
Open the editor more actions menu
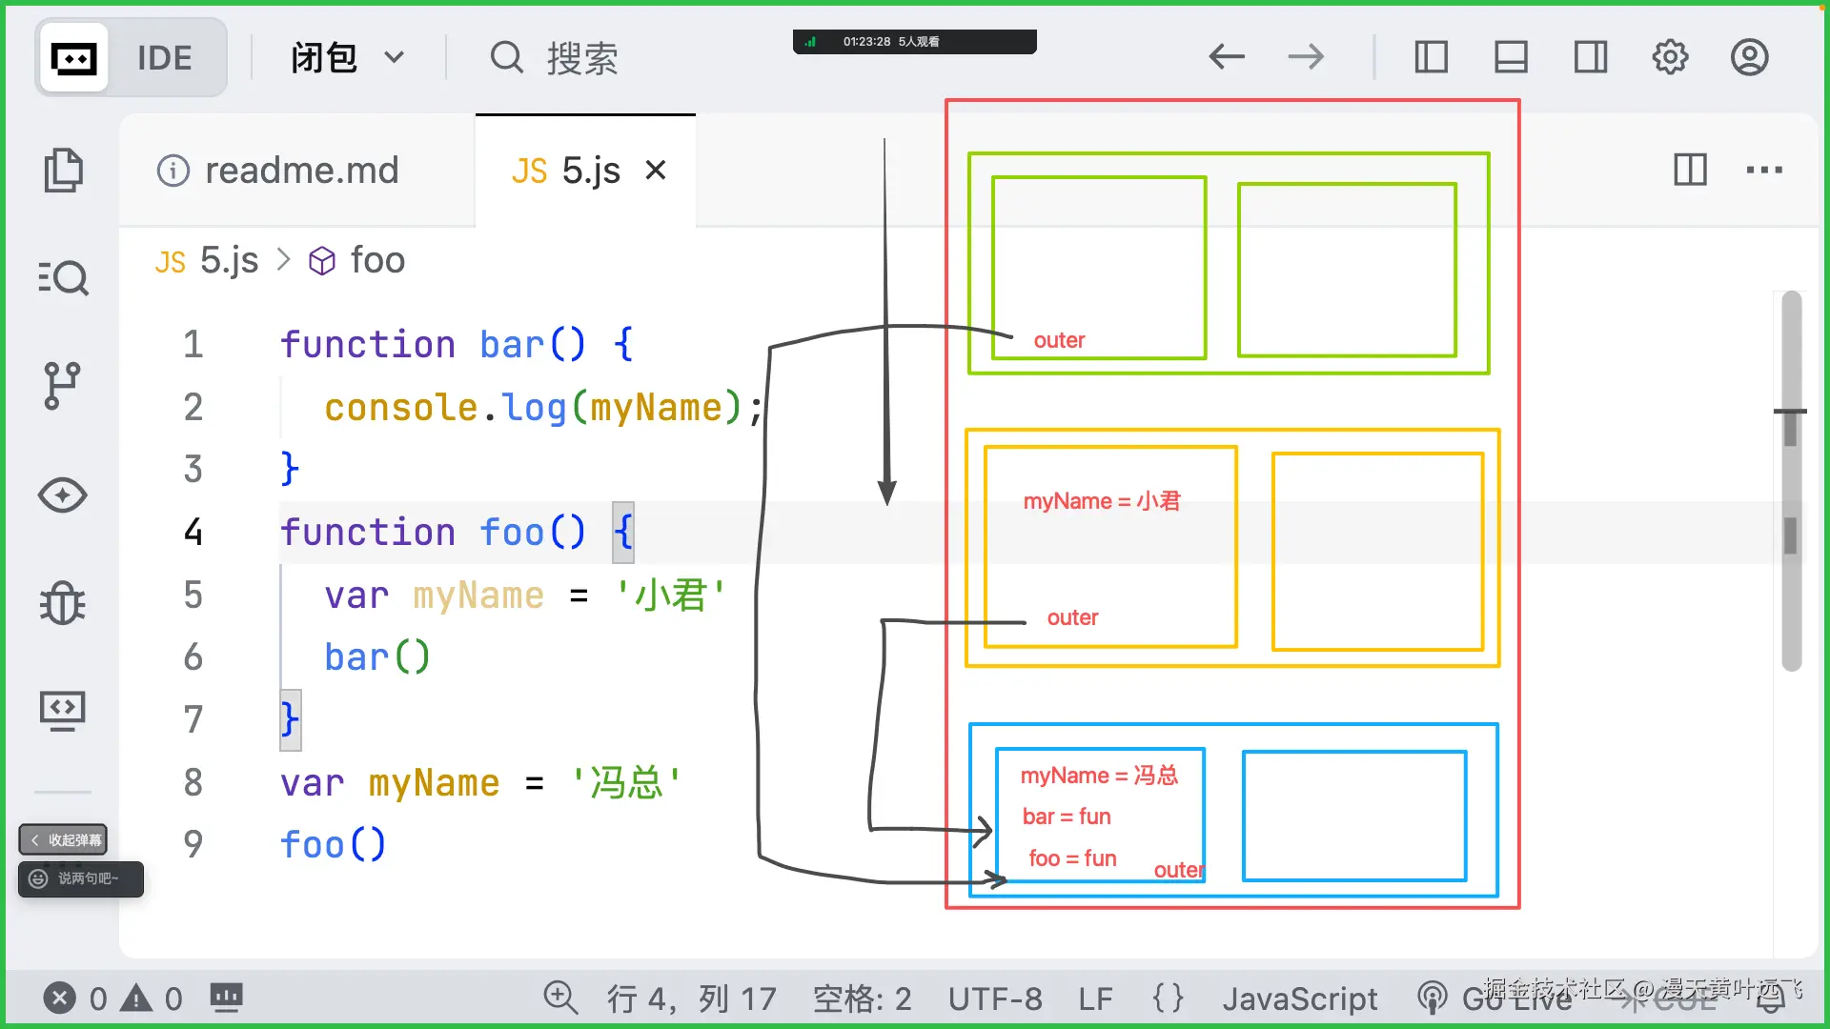(x=1765, y=171)
